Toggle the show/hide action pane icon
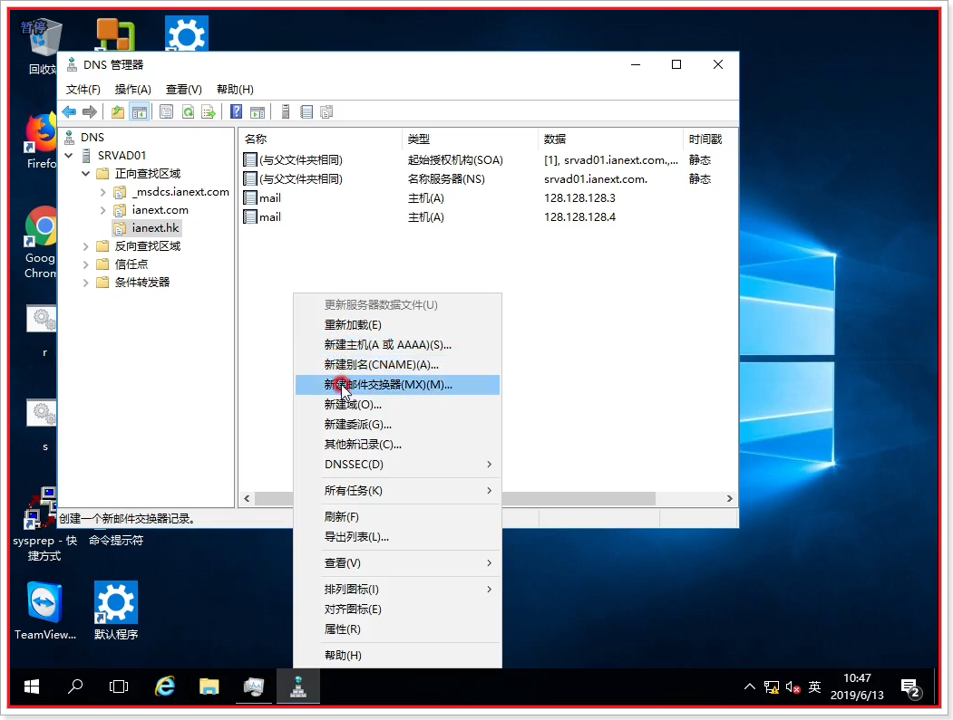This screenshot has width=953, height=720. (258, 111)
